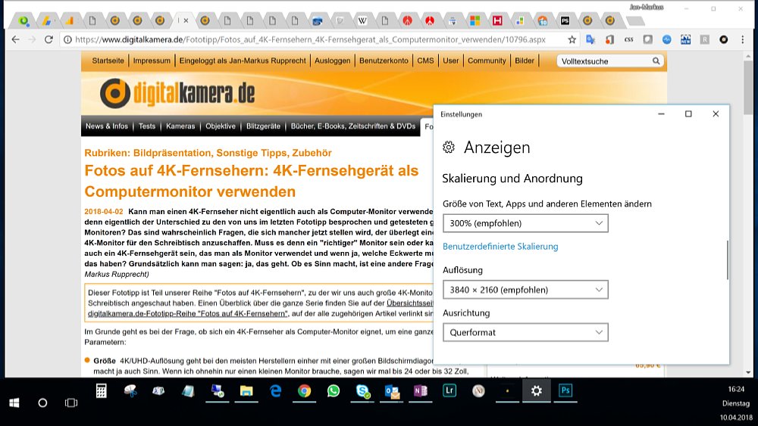This screenshot has width=758, height=426.
Task: Click the Einstellungen window scrollbar thumb
Action: 727,260
